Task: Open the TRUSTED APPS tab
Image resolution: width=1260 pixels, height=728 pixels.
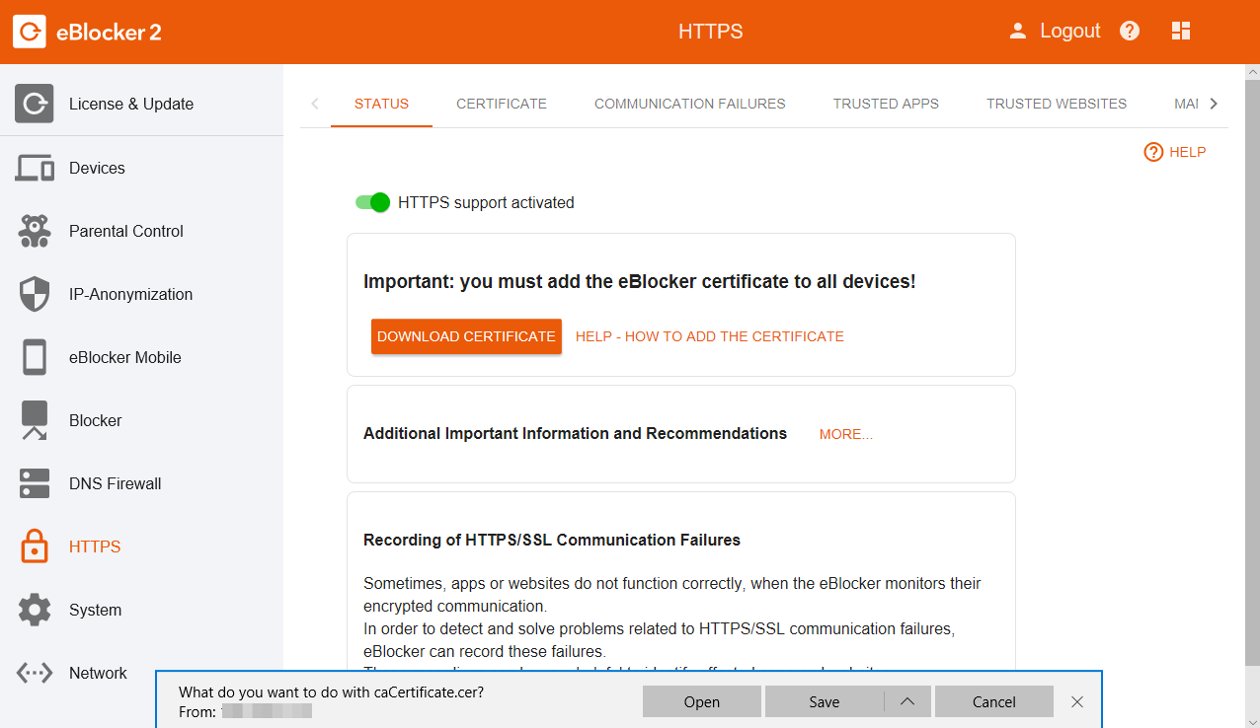Action: click(x=886, y=104)
